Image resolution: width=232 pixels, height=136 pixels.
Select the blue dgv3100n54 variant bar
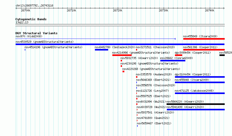tap(200, 77)
